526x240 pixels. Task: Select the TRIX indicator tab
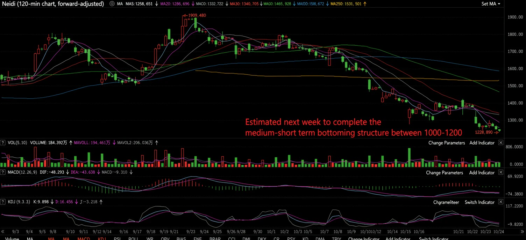tap(336, 239)
